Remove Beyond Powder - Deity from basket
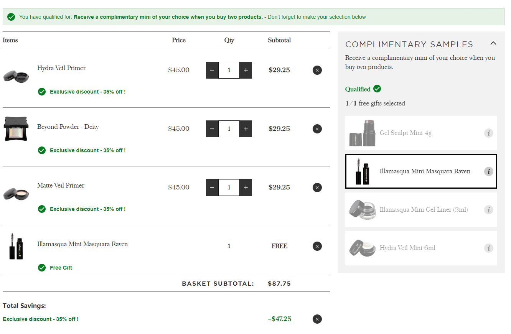 [317, 129]
